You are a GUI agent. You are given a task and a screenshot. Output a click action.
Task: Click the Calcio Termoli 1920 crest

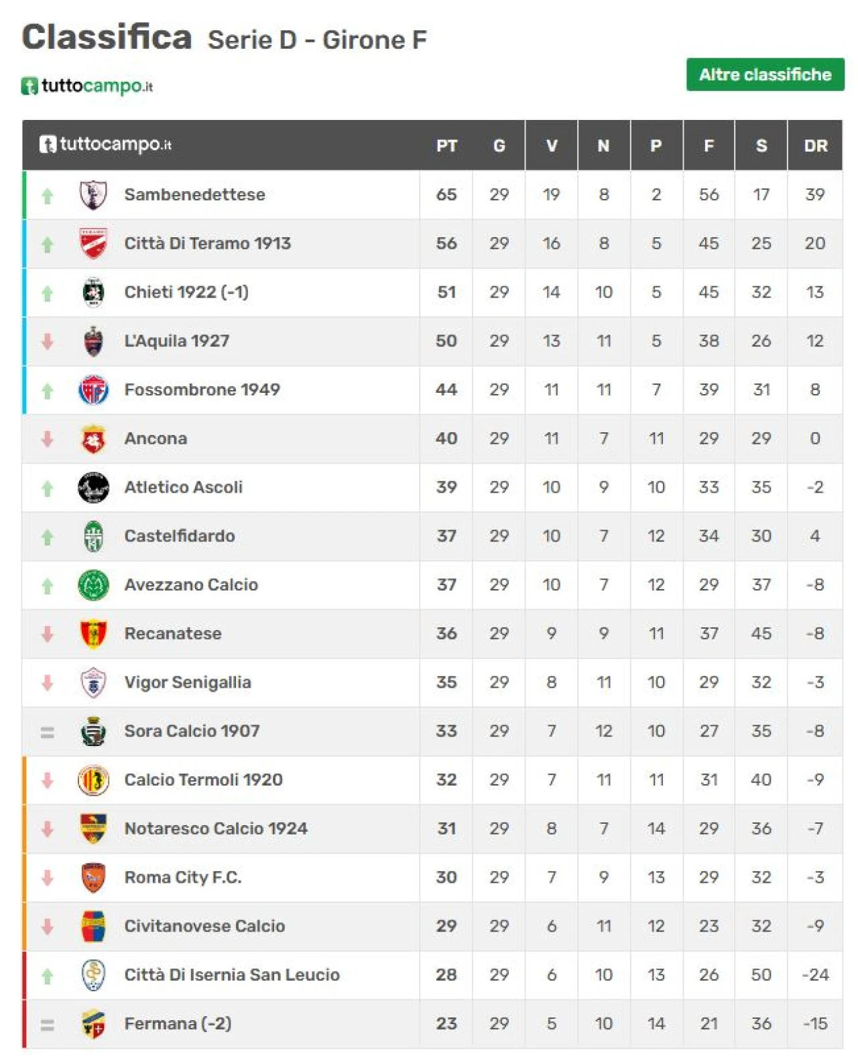(x=93, y=780)
